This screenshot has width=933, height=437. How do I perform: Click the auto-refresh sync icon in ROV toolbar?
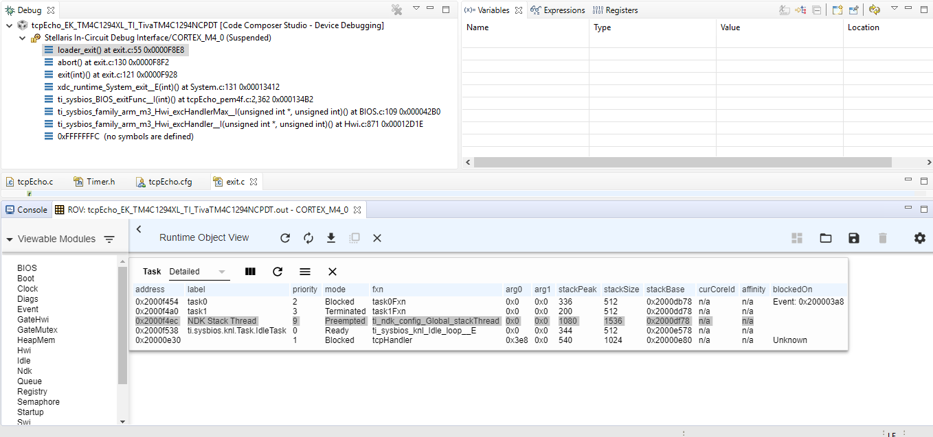pos(308,238)
